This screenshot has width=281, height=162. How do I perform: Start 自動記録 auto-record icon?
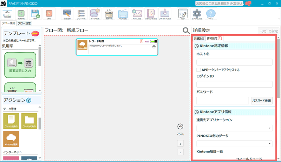point(67,14)
